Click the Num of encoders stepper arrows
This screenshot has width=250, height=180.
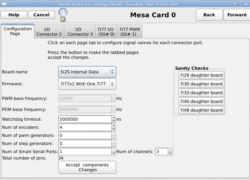click(x=113, y=127)
